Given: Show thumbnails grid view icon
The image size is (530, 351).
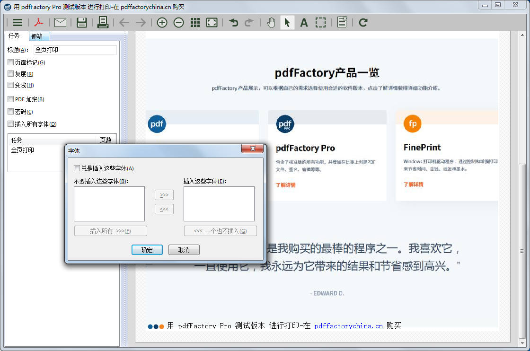Looking at the screenshot, I should tap(195, 23).
